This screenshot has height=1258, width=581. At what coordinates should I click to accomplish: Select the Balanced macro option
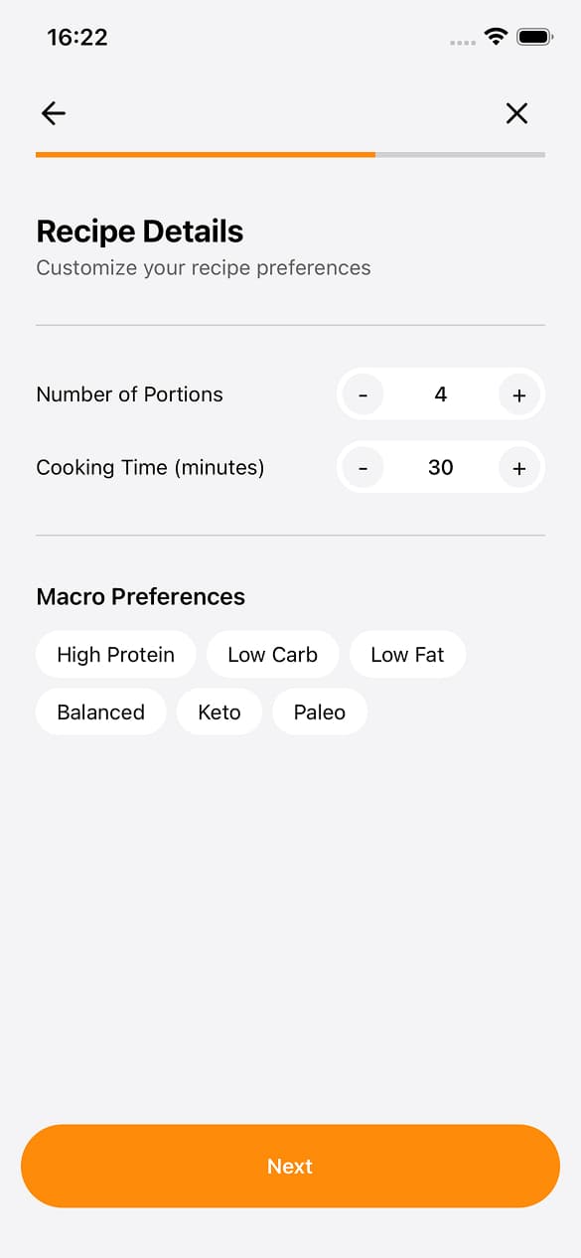[100, 711]
